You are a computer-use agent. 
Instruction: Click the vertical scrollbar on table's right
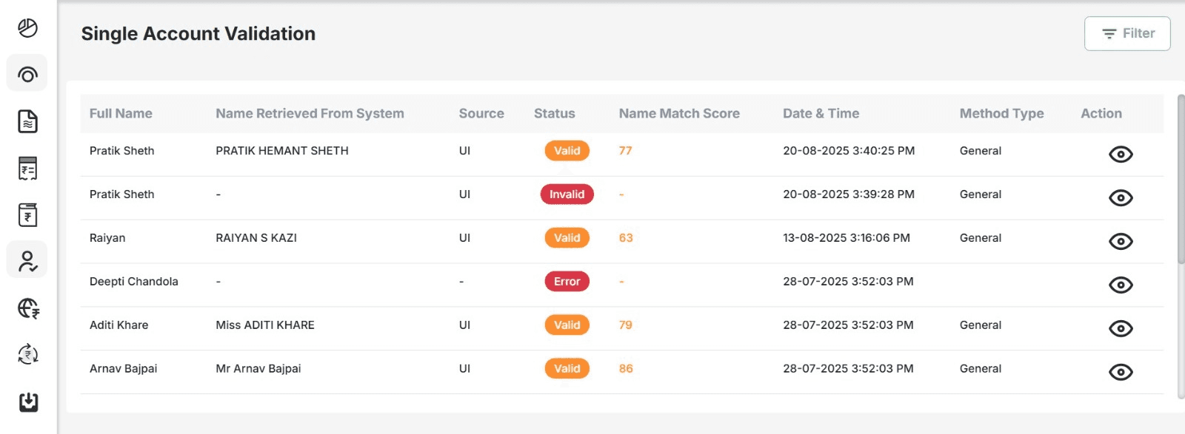point(1181,177)
